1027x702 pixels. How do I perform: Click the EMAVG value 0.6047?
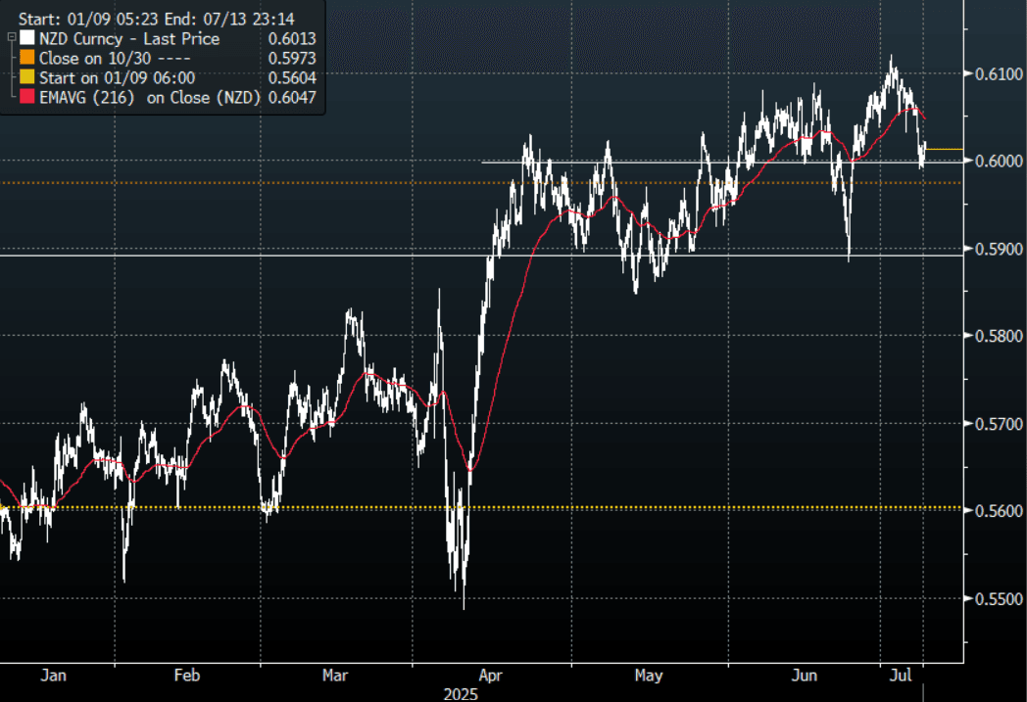tap(292, 98)
